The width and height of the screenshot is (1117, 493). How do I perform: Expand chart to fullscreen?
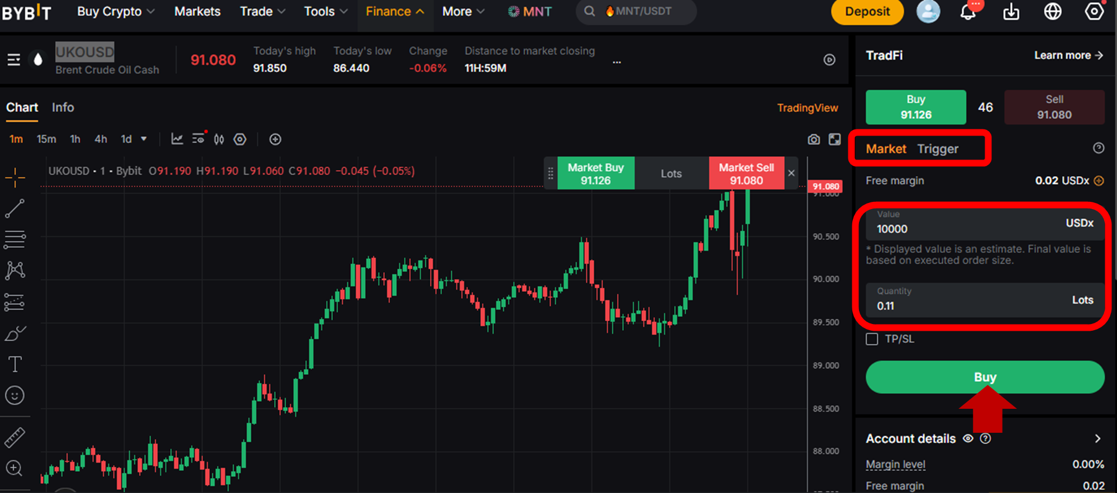[834, 139]
